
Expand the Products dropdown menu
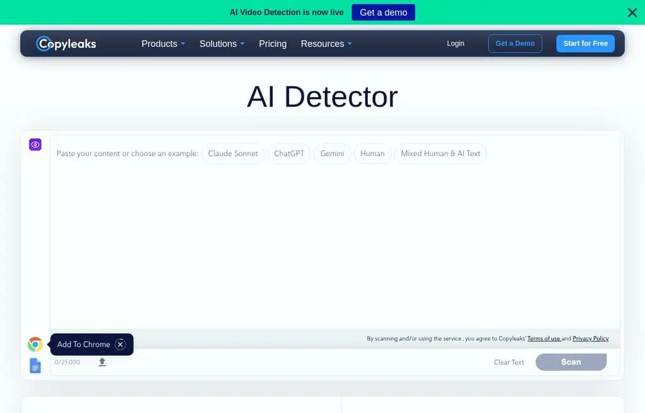click(163, 43)
